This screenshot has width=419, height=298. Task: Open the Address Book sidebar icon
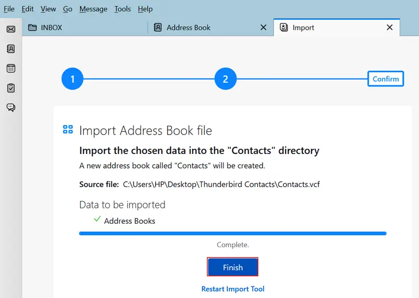click(10, 49)
